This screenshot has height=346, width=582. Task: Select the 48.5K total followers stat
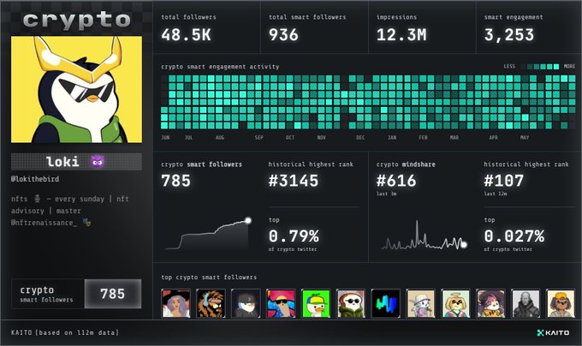tap(186, 35)
